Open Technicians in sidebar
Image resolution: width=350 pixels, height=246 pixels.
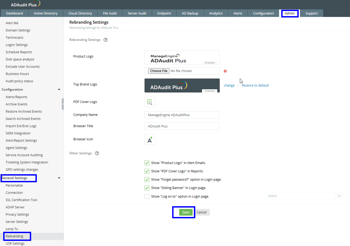pos(15,38)
